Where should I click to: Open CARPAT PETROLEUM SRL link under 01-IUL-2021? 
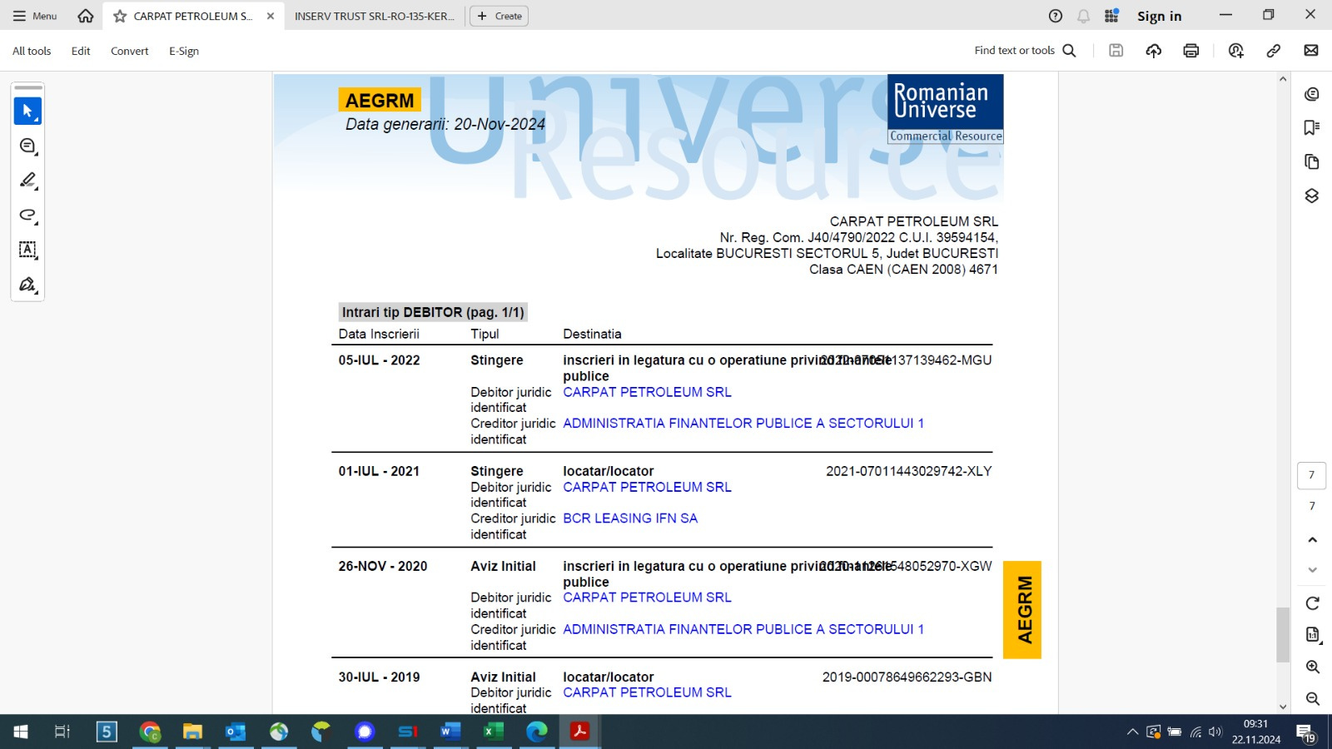click(647, 487)
